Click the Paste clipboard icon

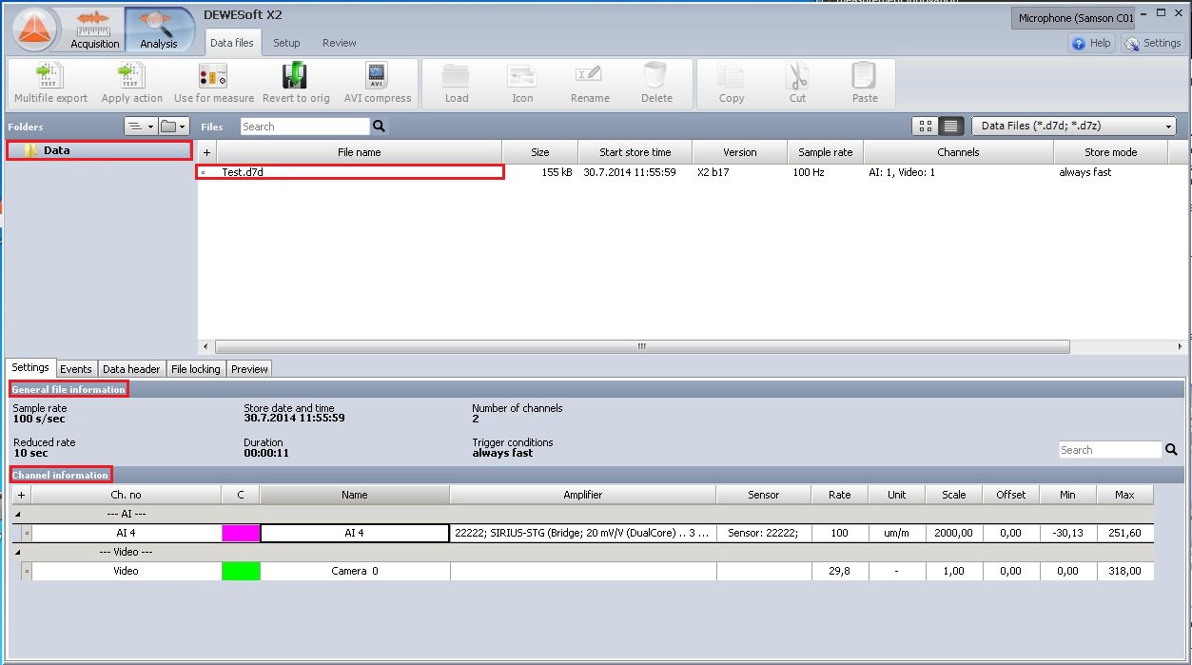pos(865,84)
